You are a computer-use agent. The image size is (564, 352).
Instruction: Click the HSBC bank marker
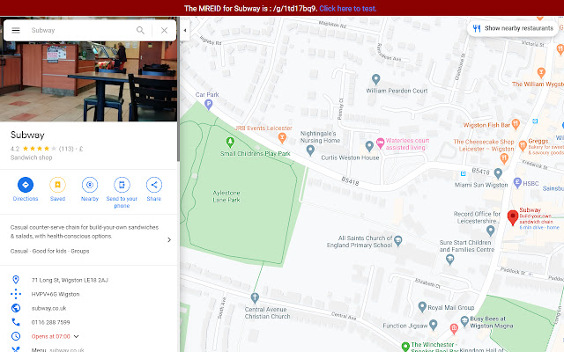point(517,182)
